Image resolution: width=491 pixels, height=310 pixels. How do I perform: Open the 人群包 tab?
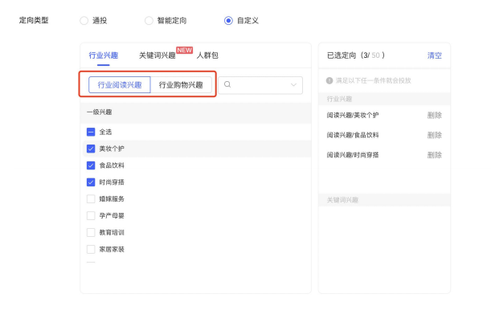[x=207, y=55]
